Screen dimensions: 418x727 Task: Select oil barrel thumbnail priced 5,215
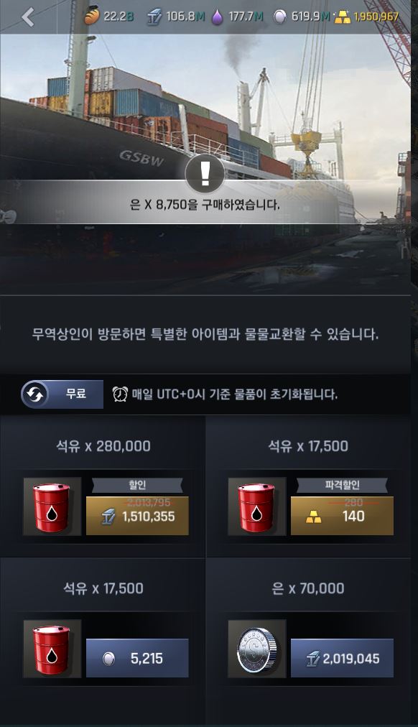click(x=52, y=649)
